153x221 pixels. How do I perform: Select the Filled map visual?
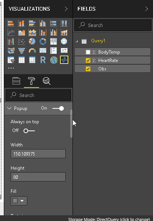(x=11, y=51)
